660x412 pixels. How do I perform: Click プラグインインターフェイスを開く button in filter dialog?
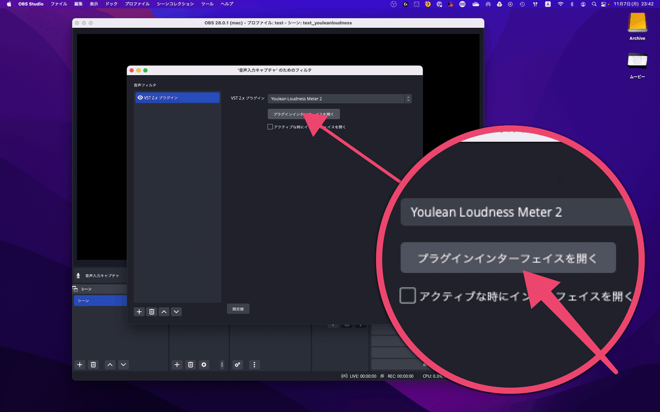[304, 114]
